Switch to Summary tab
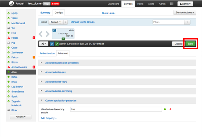The width and height of the screenshot is (202, 137). (x=45, y=13)
